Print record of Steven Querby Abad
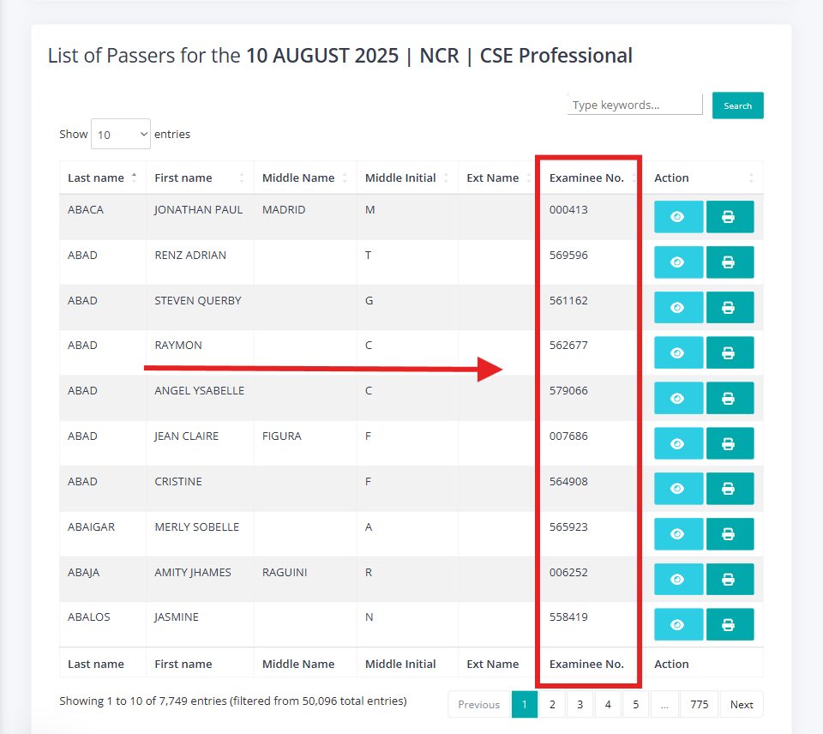 coord(730,308)
